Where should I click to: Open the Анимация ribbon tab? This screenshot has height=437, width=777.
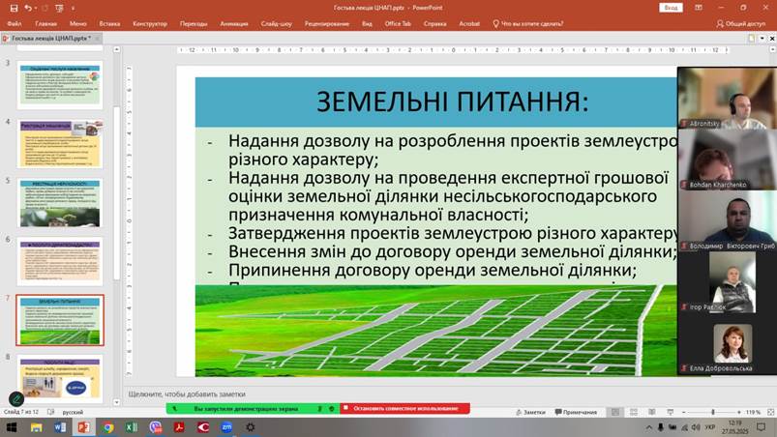233,22
